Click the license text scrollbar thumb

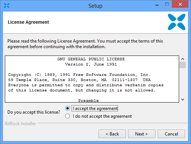(x=183, y=65)
